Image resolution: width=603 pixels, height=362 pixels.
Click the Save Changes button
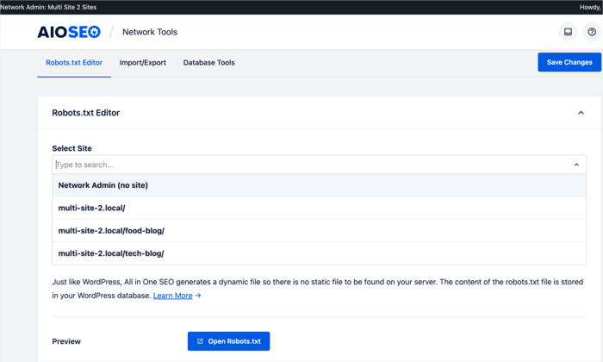569,62
